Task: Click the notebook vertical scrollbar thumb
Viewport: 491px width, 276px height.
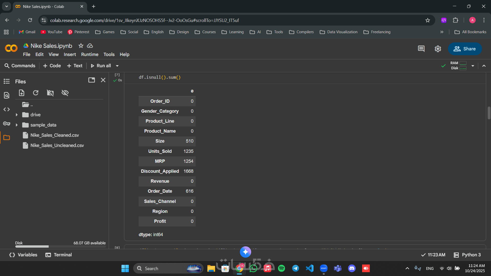Action: [x=489, y=113]
